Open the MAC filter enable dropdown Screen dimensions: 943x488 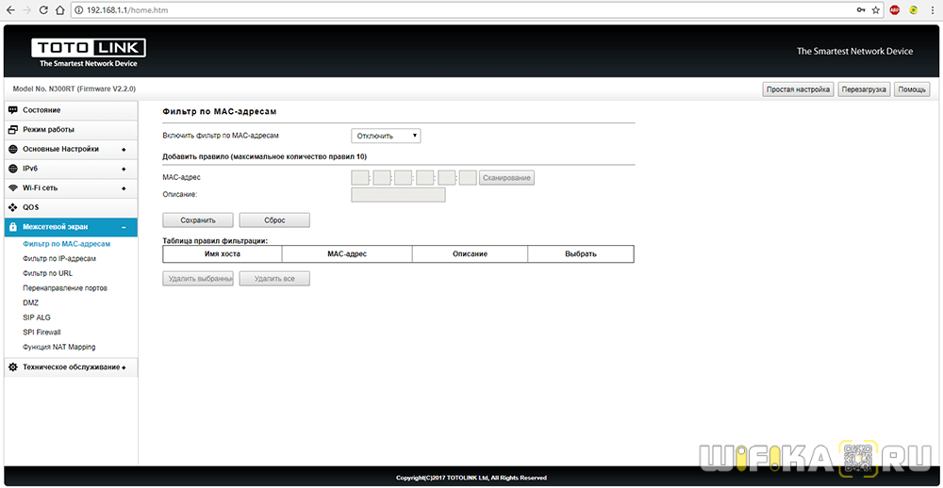tap(386, 136)
